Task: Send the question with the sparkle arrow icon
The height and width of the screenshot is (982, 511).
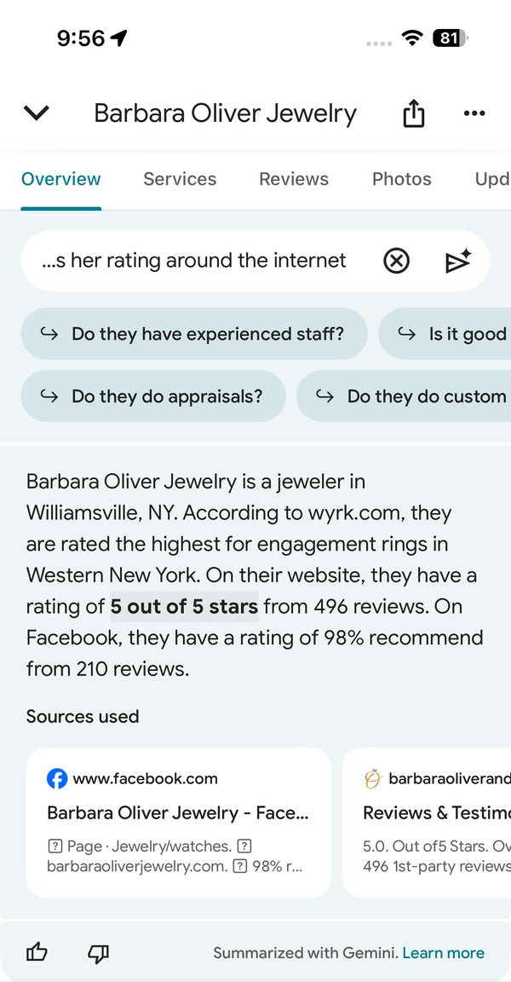Action: tap(458, 261)
